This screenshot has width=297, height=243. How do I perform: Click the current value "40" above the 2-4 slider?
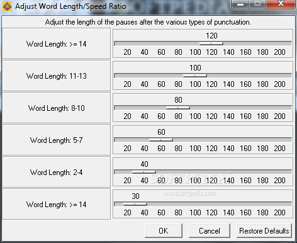(x=144, y=164)
